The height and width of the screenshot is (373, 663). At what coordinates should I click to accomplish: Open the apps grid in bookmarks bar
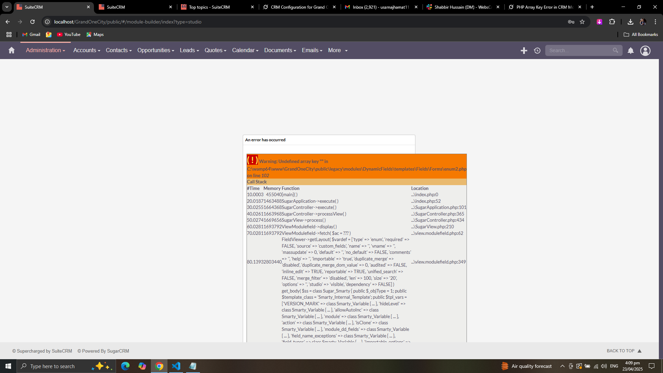coord(9,35)
